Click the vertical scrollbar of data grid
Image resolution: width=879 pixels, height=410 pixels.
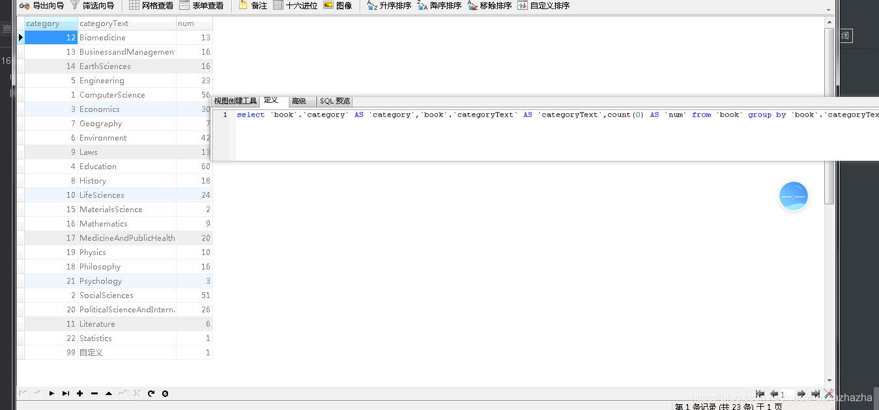click(x=829, y=116)
